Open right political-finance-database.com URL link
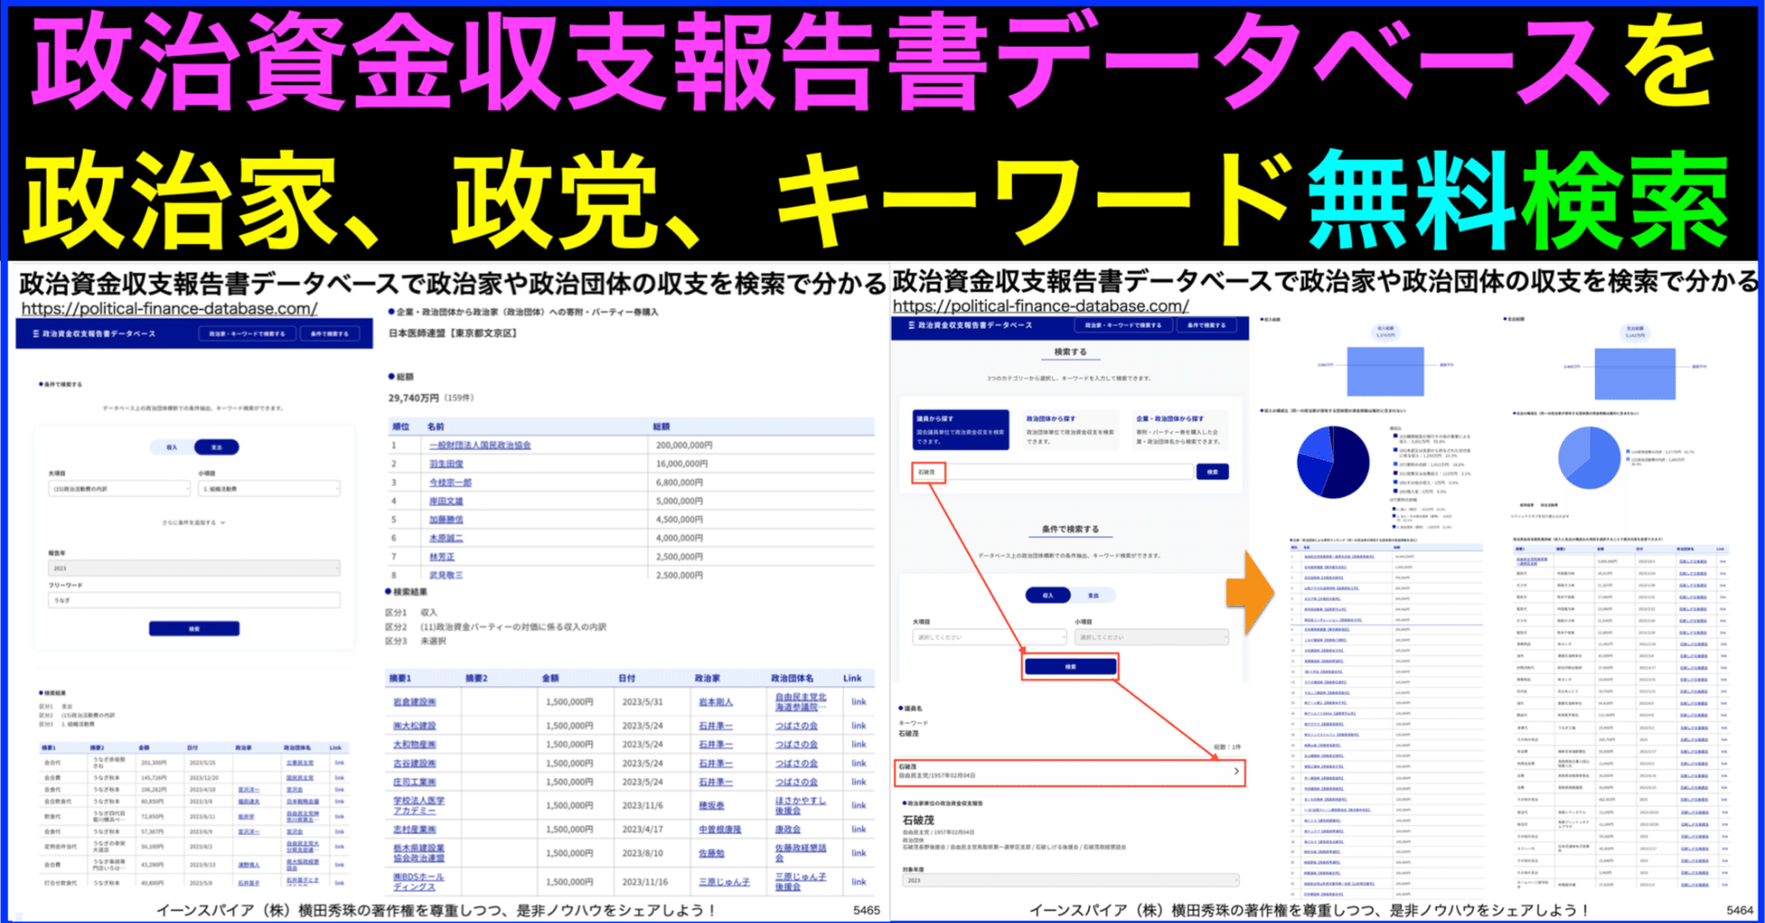Viewport: 1765px width, 923px height. point(1041,305)
